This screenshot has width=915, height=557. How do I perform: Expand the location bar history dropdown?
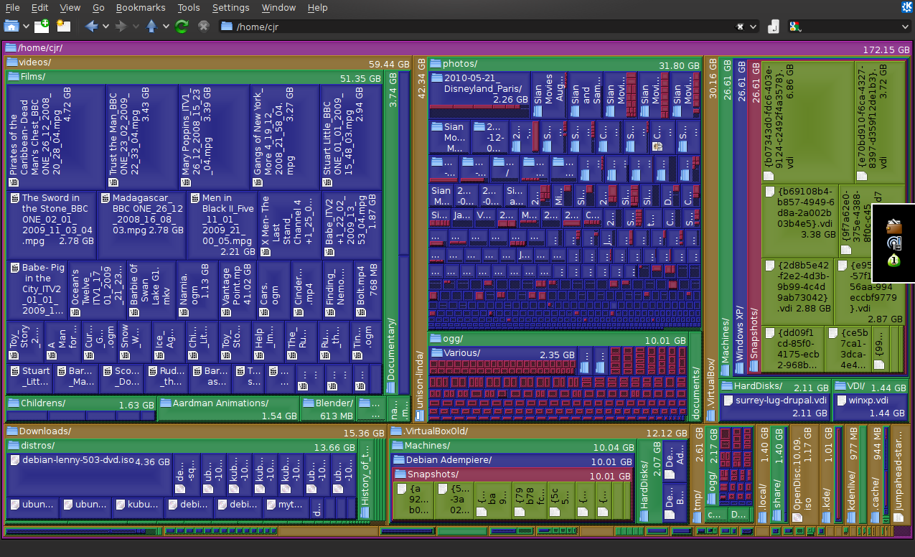[753, 27]
